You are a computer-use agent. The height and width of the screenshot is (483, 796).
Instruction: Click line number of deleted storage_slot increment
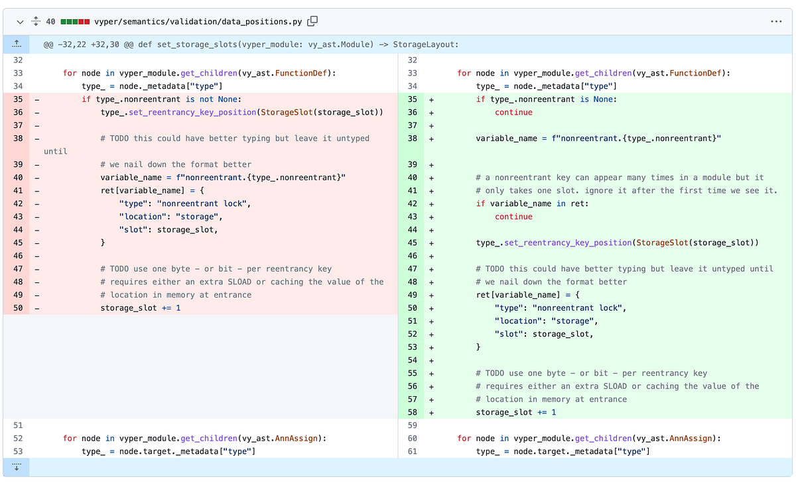pos(17,307)
